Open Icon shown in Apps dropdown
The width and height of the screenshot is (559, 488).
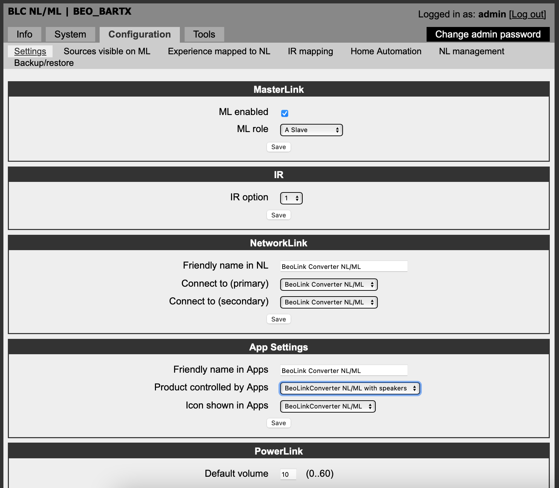(328, 406)
